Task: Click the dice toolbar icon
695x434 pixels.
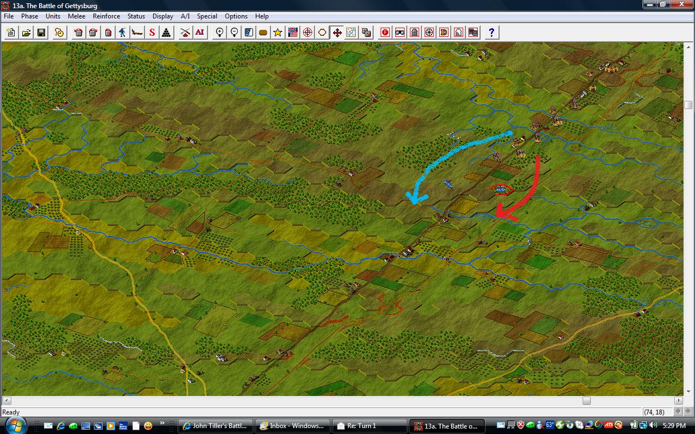Action: [x=367, y=33]
